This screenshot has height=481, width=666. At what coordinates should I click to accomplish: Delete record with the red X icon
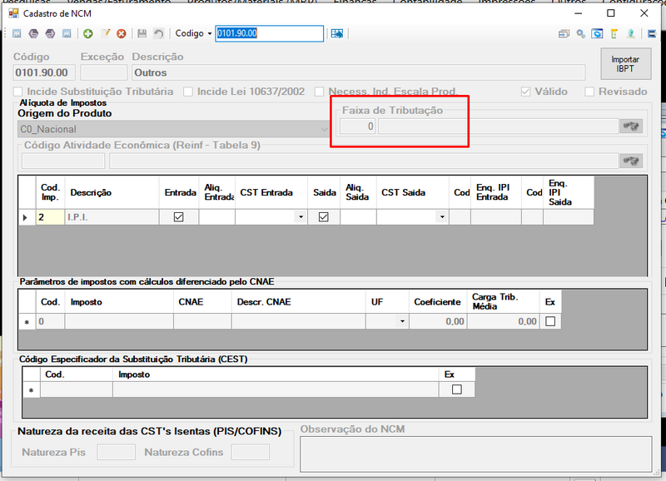122,33
